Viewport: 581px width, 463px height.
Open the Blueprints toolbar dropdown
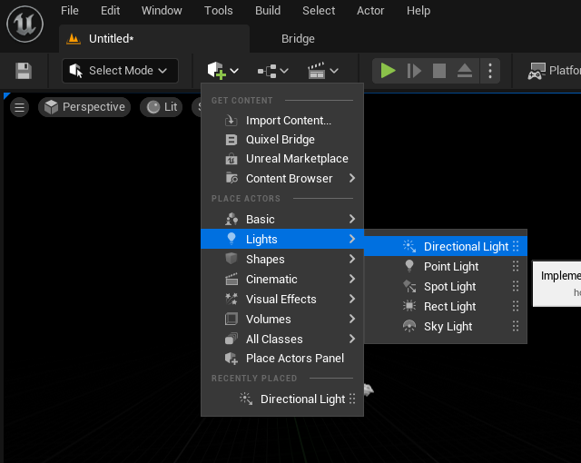click(x=272, y=71)
